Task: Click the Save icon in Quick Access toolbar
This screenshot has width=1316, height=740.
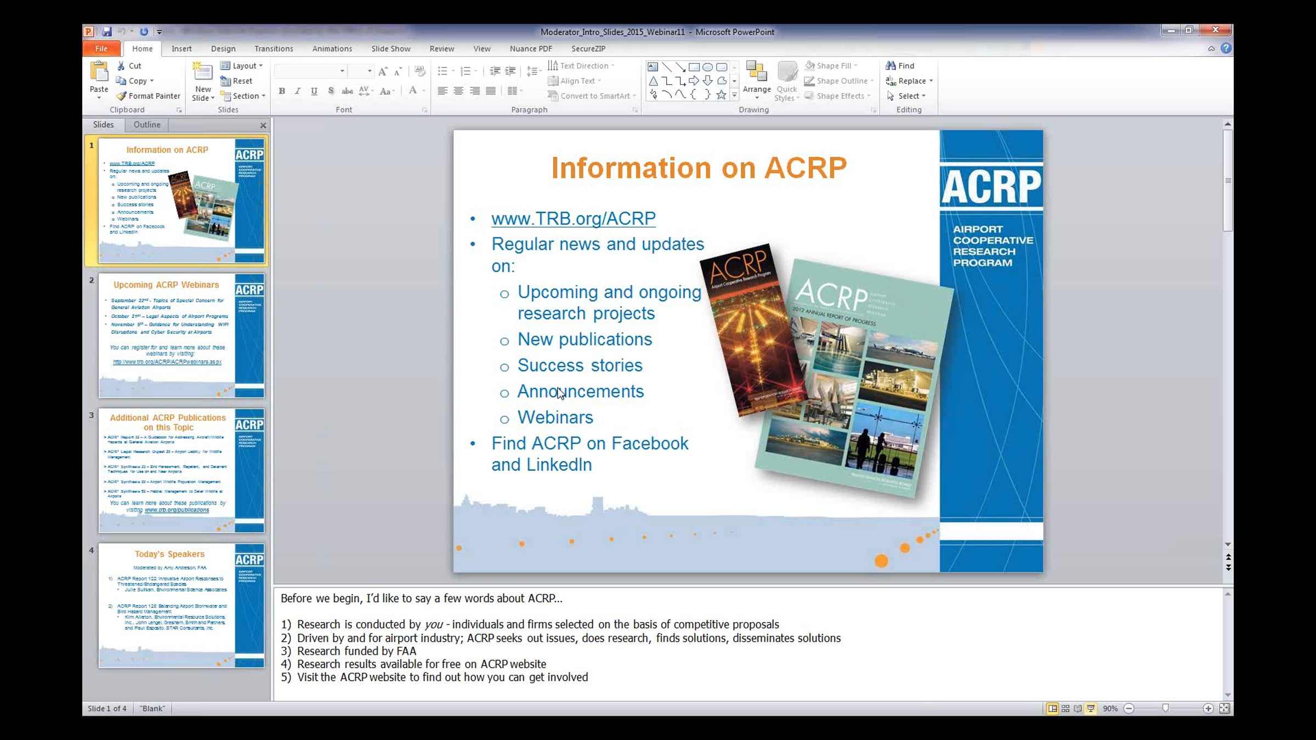Action: click(x=107, y=32)
